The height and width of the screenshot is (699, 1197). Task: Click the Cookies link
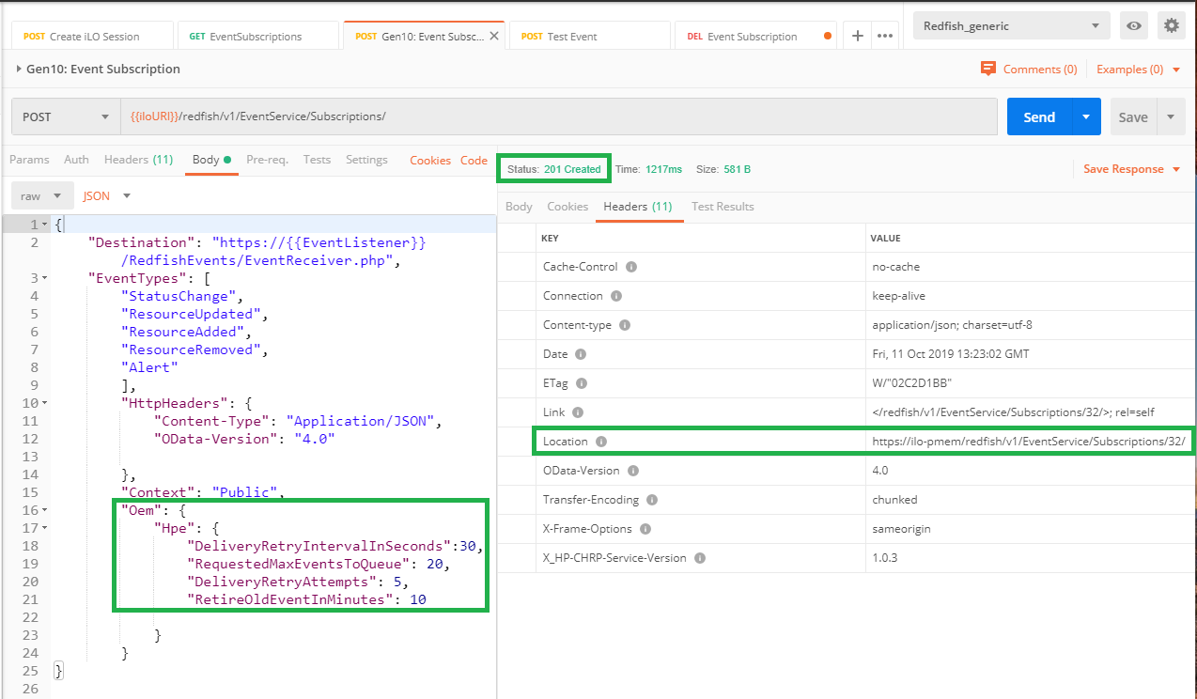[430, 161]
